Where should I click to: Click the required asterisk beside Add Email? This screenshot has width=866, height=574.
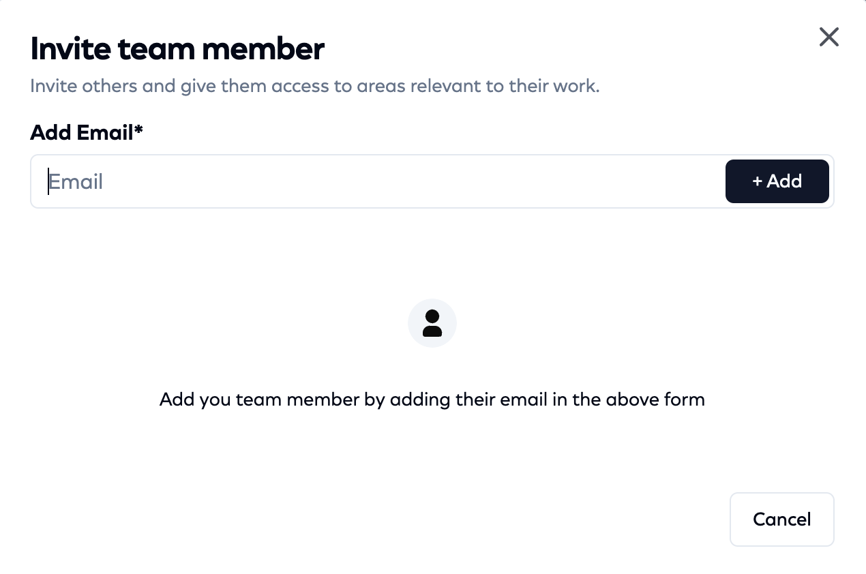(138, 129)
